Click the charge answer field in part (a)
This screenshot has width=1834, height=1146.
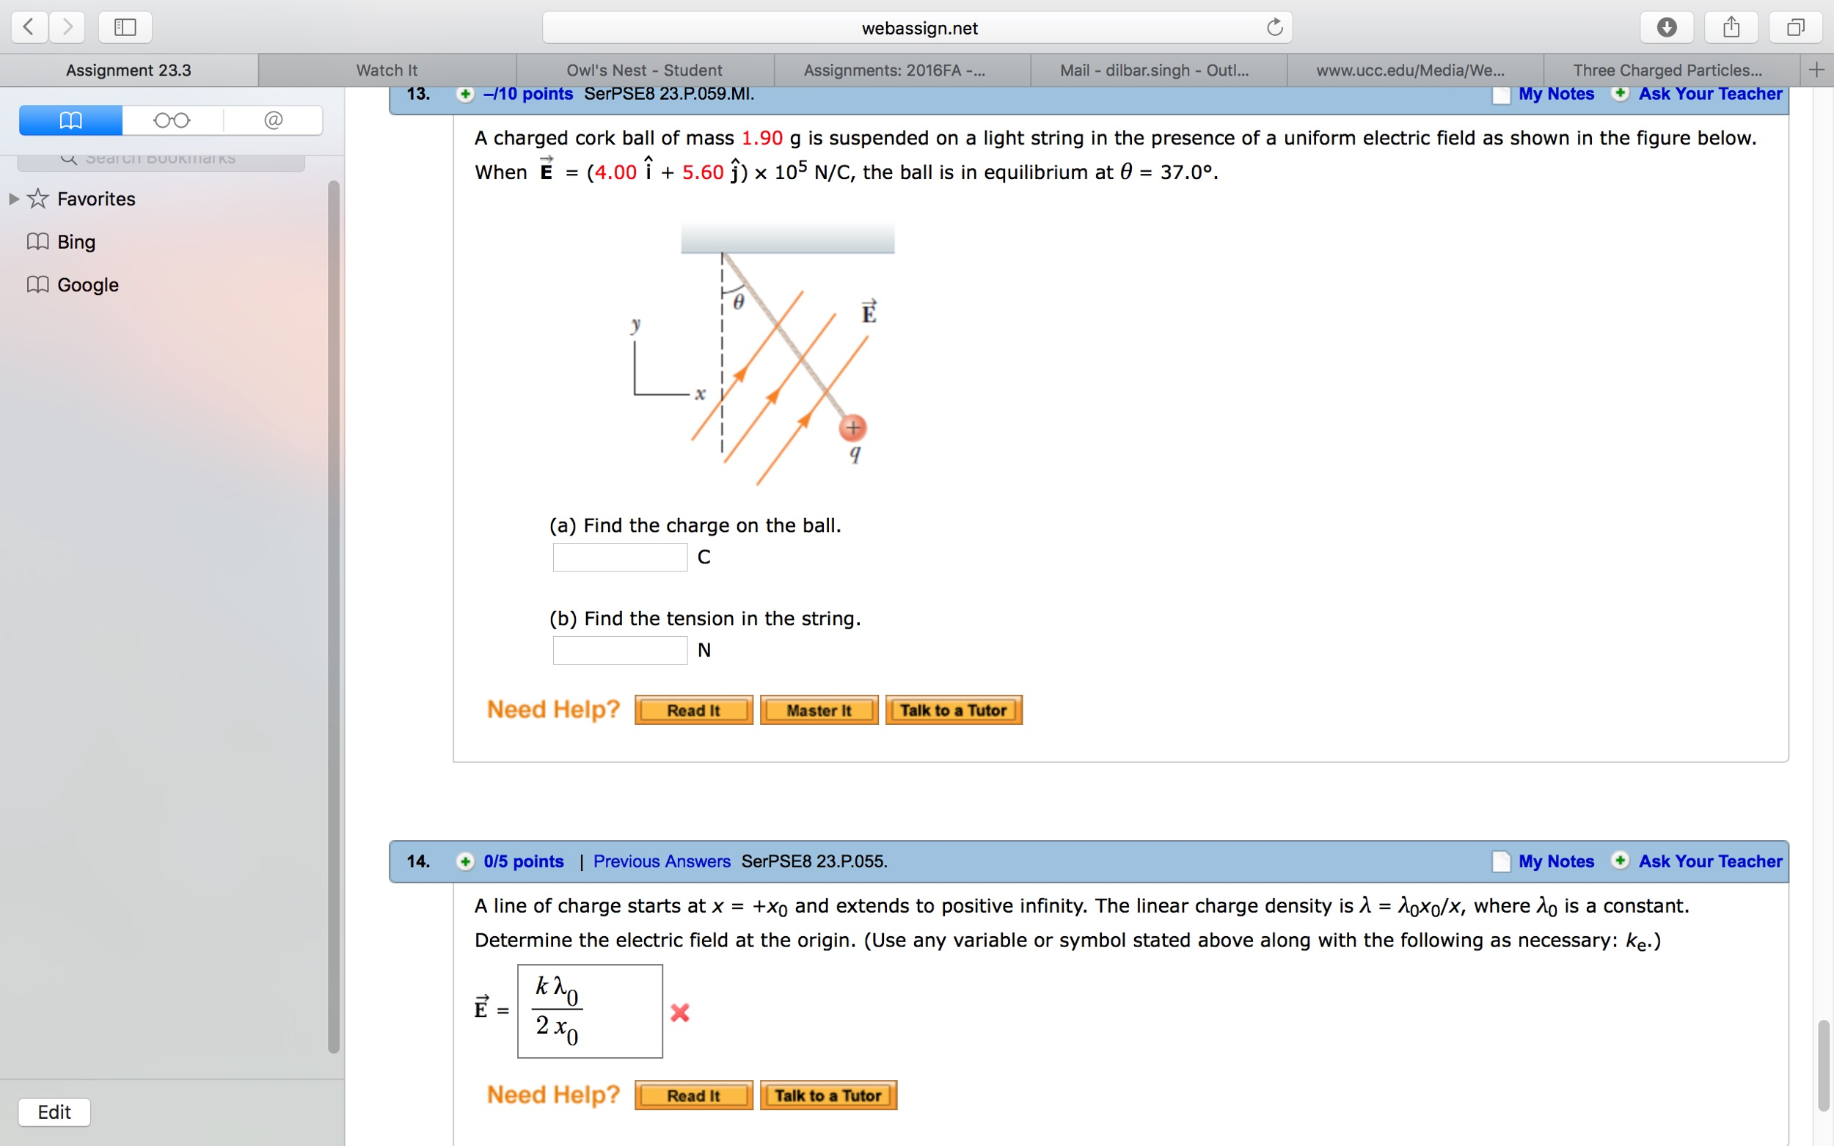click(619, 557)
